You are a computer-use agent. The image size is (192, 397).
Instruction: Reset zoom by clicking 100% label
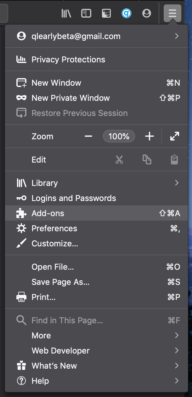119,136
